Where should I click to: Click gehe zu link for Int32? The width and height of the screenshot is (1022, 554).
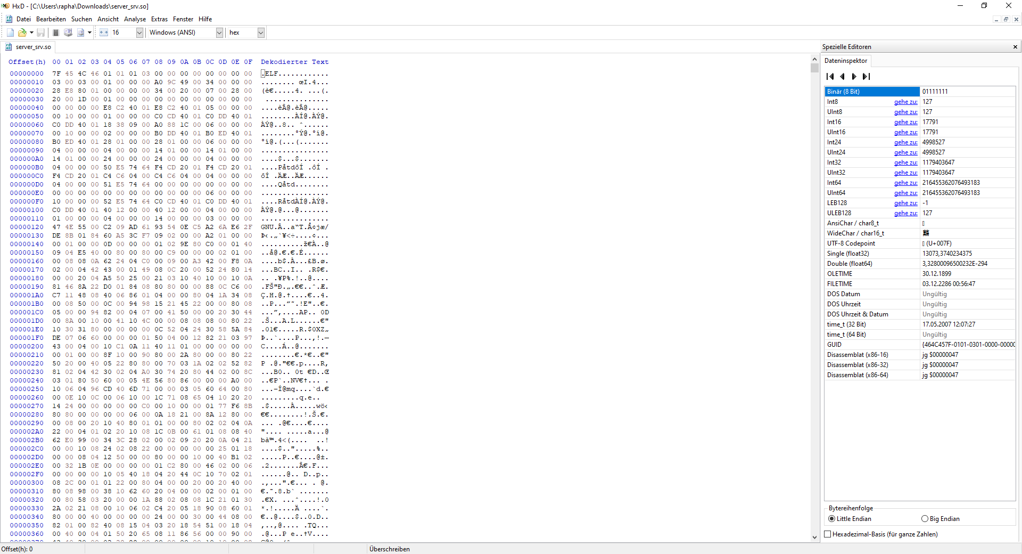tap(905, 162)
